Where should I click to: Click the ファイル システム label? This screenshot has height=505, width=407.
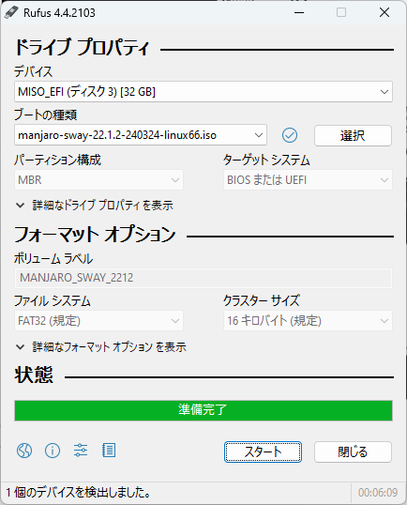click(x=53, y=300)
